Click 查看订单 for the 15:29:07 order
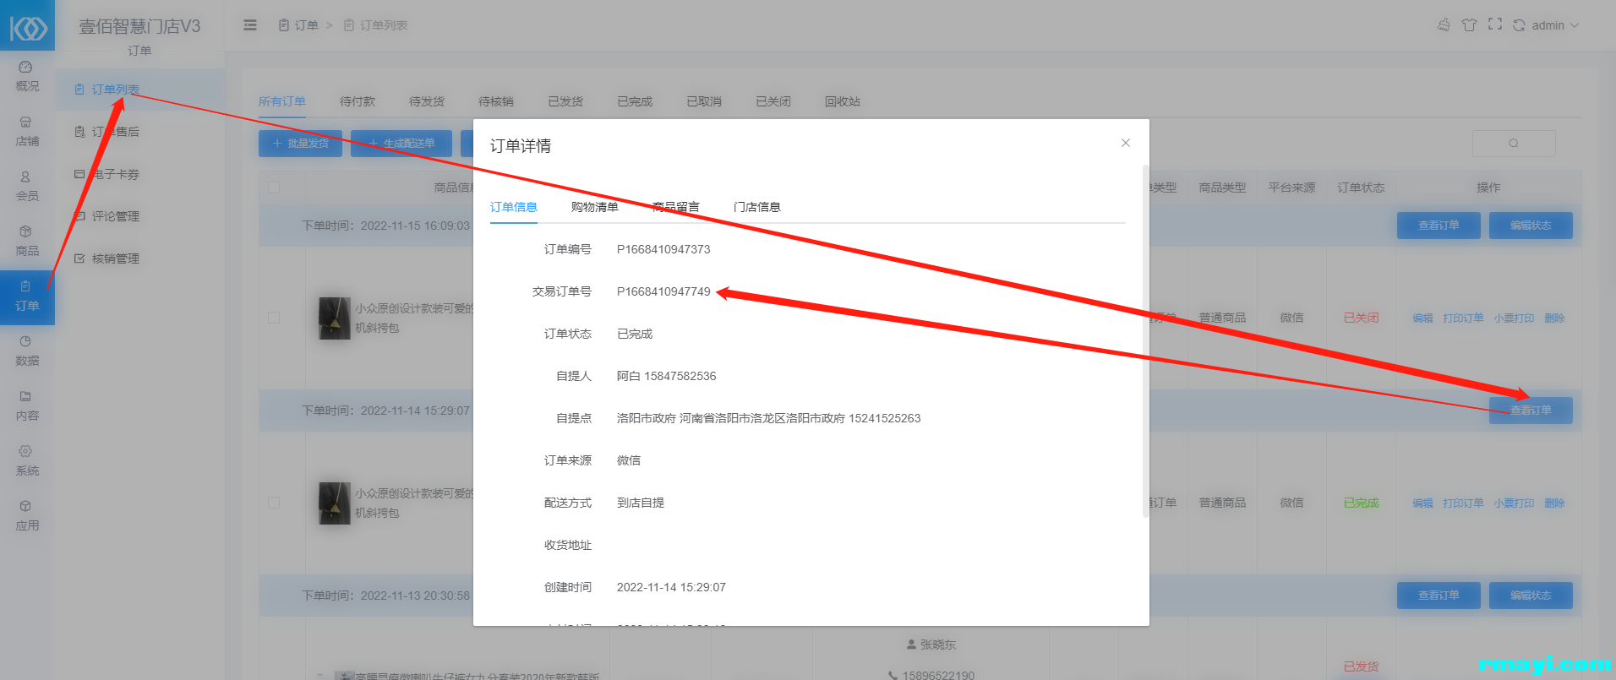The height and width of the screenshot is (680, 1616). tap(1531, 411)
